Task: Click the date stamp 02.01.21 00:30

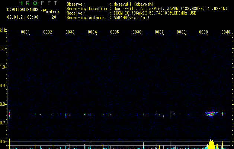Action: pyautogui.click(x=23, y=17)
